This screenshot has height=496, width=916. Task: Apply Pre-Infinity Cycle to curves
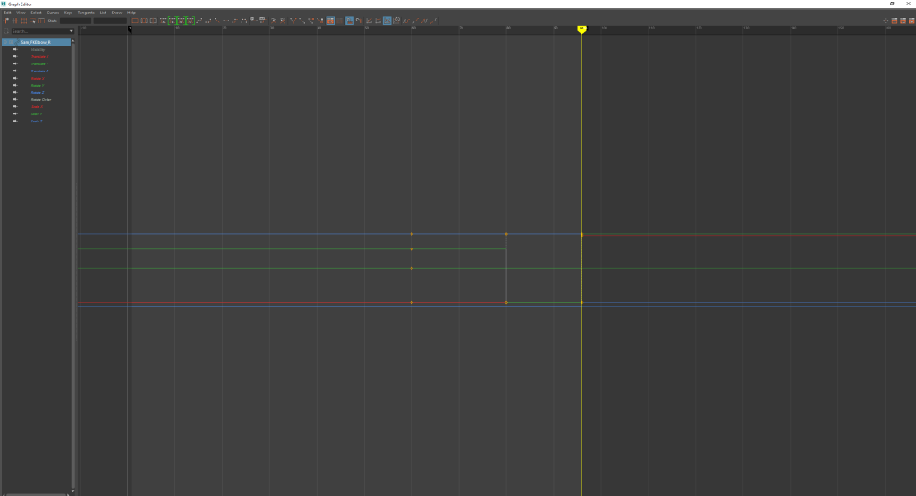click(405, 21)
